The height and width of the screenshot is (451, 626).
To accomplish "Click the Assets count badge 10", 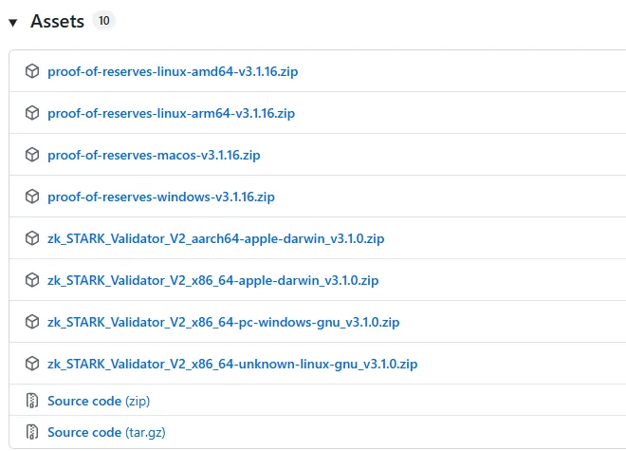I will tap(103, 21).
